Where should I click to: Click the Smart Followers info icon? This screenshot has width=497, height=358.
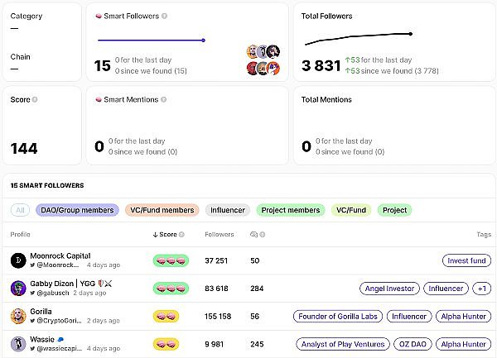point(165,17)
